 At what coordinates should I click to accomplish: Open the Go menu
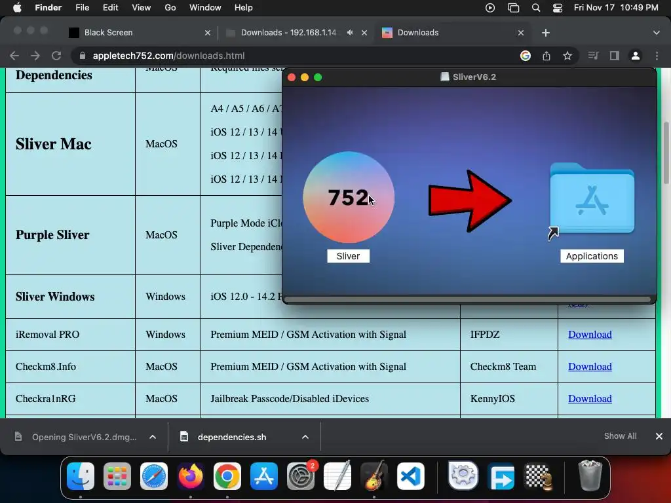[170, 8]
